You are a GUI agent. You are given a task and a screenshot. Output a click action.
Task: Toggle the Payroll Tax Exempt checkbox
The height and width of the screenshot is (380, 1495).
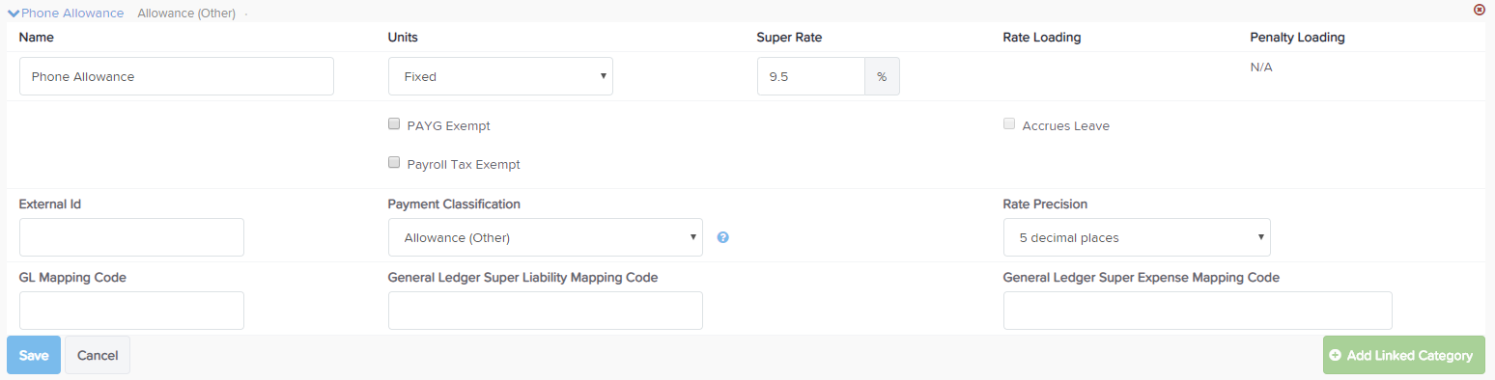click(x=394, y=163)
